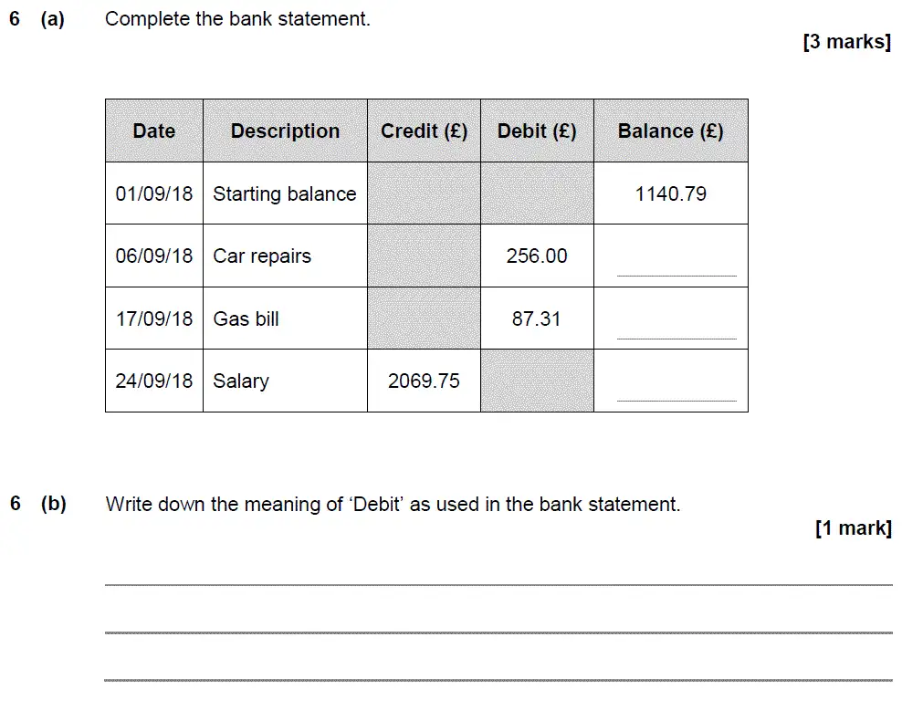The width and height of the screenshot is (902, 710).
Task: Click the [3 marks] label
Action: pos(847,42)
